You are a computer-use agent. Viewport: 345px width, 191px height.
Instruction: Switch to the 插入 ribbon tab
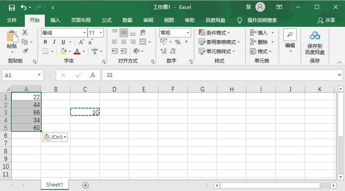click(55, 20)
